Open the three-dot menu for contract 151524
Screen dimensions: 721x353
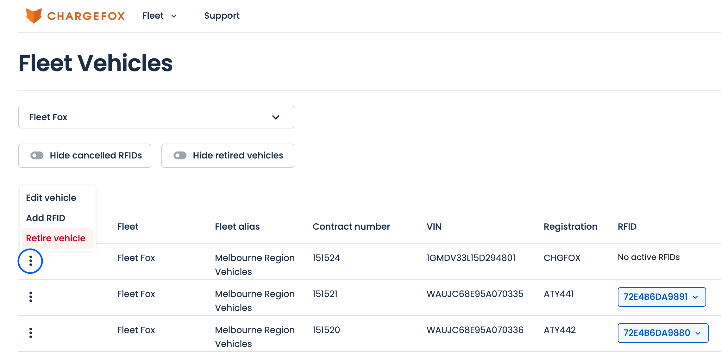coord(30,261)
